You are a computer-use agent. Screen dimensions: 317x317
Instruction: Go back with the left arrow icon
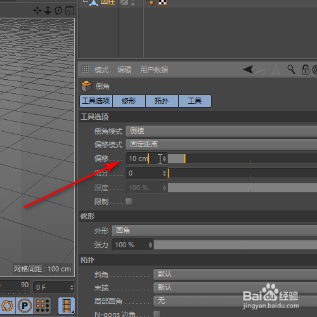click(x=248, y=69)
